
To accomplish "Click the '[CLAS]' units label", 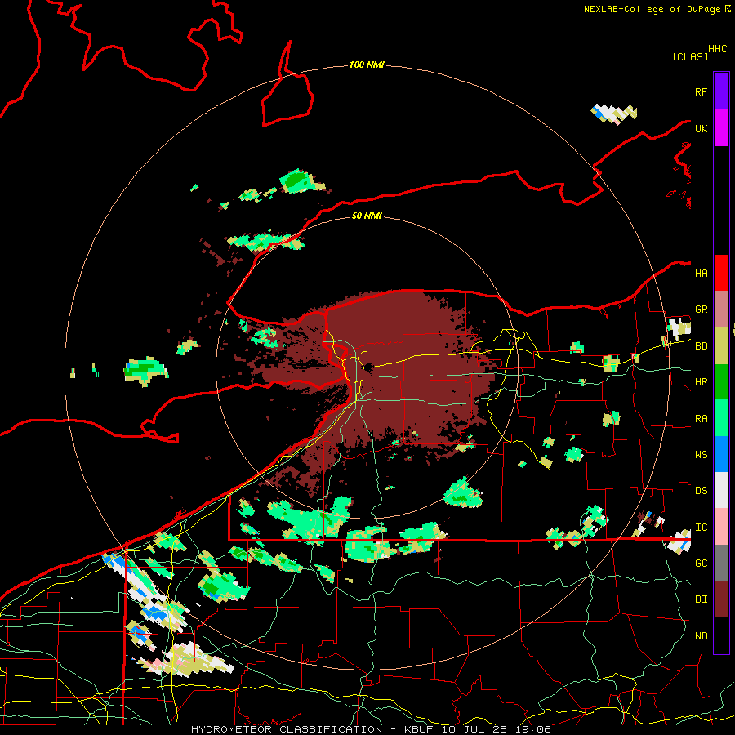I will tap(690, 56).
